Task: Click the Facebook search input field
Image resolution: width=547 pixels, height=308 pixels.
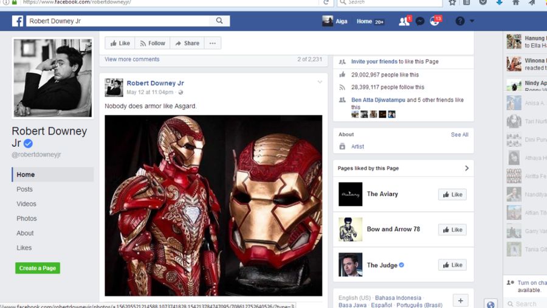Action: click(119, 21)
